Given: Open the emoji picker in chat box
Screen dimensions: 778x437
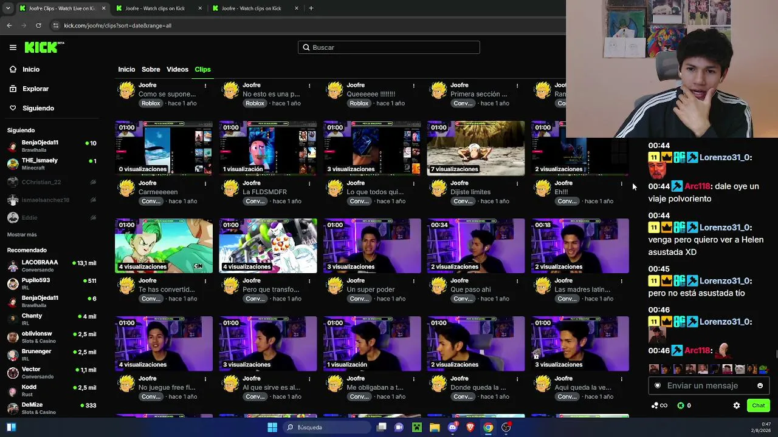Looking at the screenshot, I should (760, 385).
